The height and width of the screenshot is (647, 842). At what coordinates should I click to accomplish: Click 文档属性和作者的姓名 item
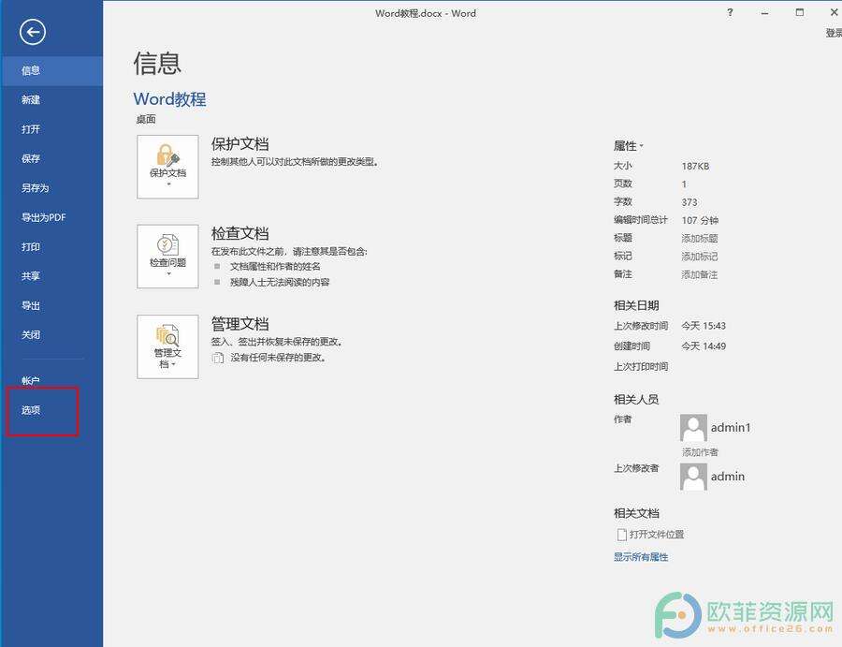pyautogui.click(x=275, y=267)
